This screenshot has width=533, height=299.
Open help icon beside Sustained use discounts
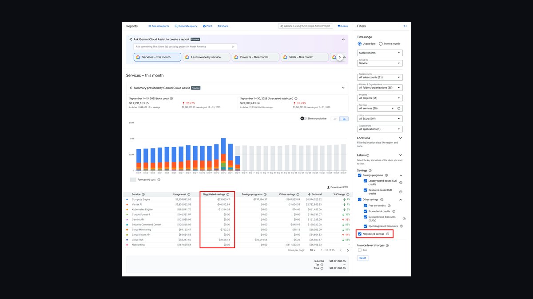pyautogui.click(x=404, y=219)
